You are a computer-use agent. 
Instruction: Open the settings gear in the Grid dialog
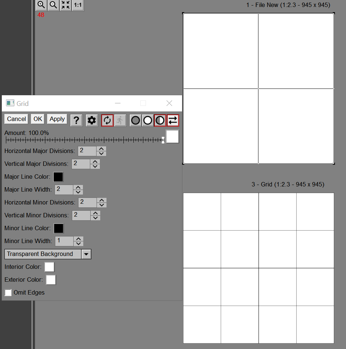coord(91,120)
